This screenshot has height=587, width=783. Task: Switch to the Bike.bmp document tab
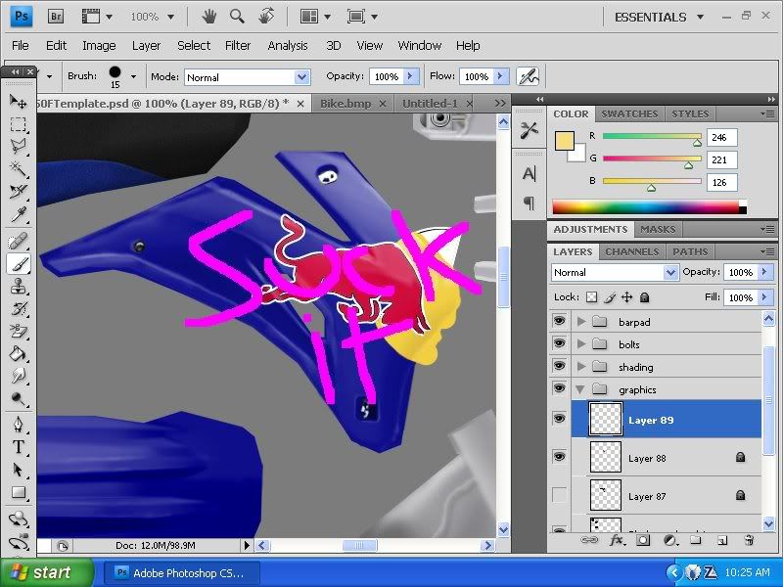pos(345,104)
